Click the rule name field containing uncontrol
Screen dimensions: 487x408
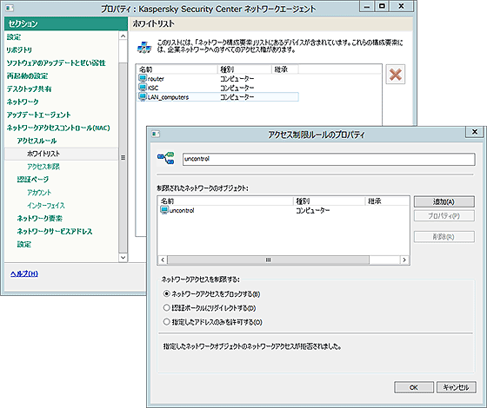tap(329, 159)
